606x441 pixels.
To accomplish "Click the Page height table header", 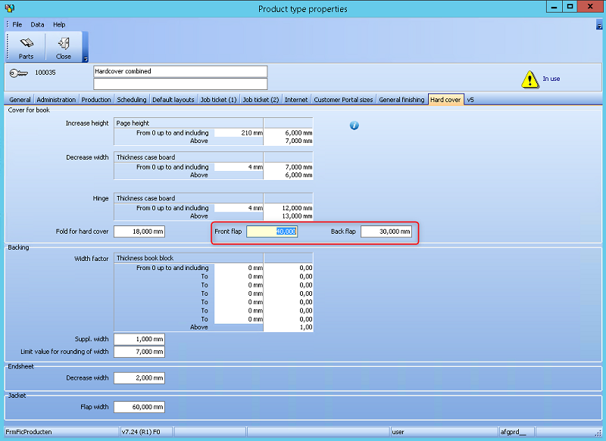I will tap(189, 123).
